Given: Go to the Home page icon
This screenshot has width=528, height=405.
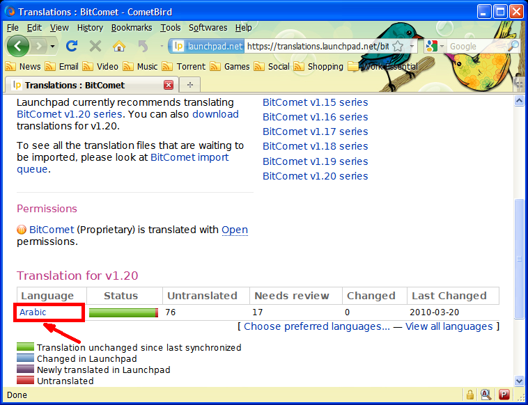Looking at the screenshot, I should pyautogui.click(x=119, y=46).
